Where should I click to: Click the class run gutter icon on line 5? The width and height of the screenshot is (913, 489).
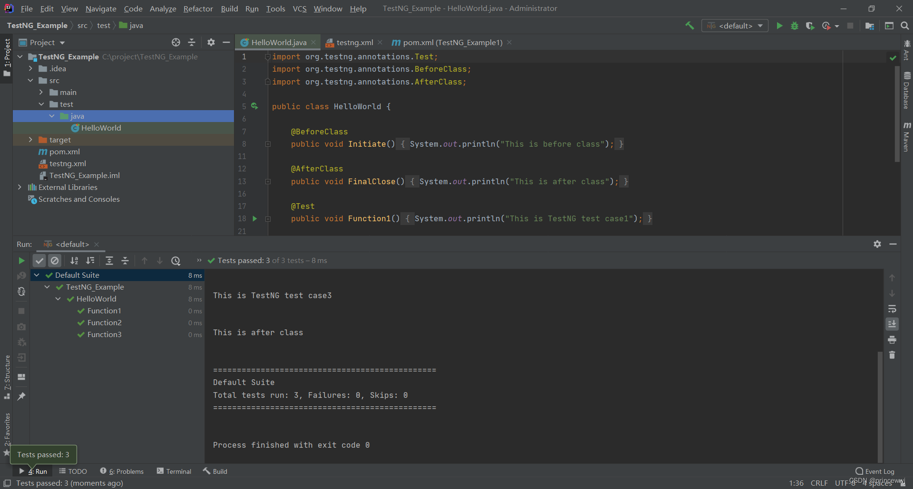pyautogui.click(x=255, y=106)
